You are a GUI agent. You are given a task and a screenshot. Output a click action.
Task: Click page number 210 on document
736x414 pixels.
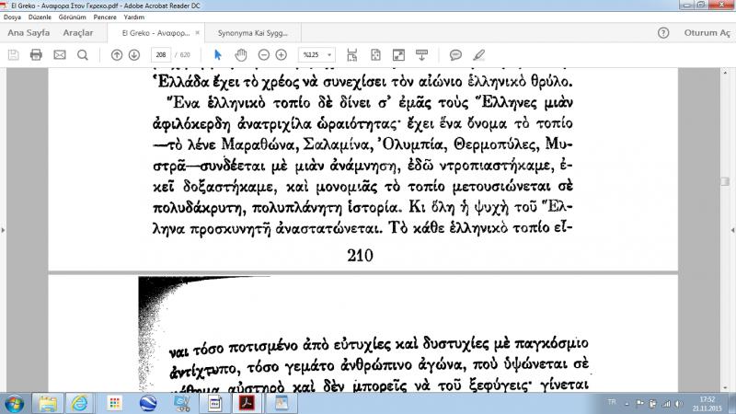pyautogui.click(x=360, y=256)
